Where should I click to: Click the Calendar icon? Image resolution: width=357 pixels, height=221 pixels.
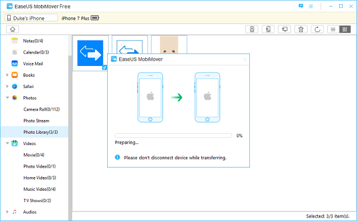pyautogui.click(x=14, y=52)
